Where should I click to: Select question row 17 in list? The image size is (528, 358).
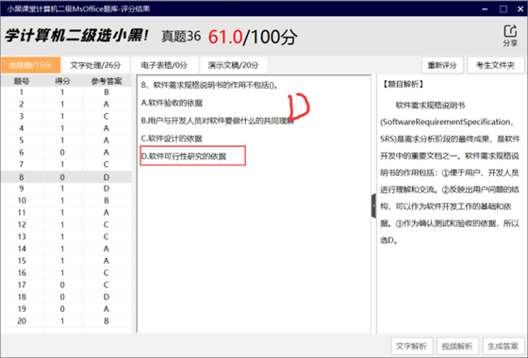(66, 285)
